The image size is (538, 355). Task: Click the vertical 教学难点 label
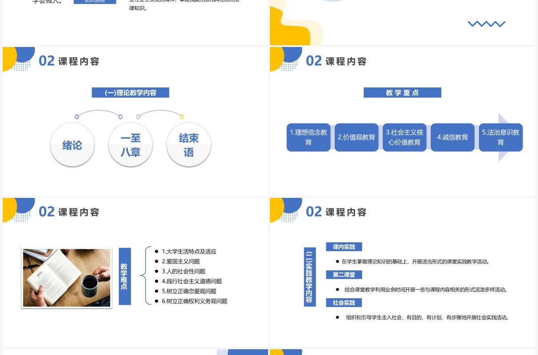(125, 276)
